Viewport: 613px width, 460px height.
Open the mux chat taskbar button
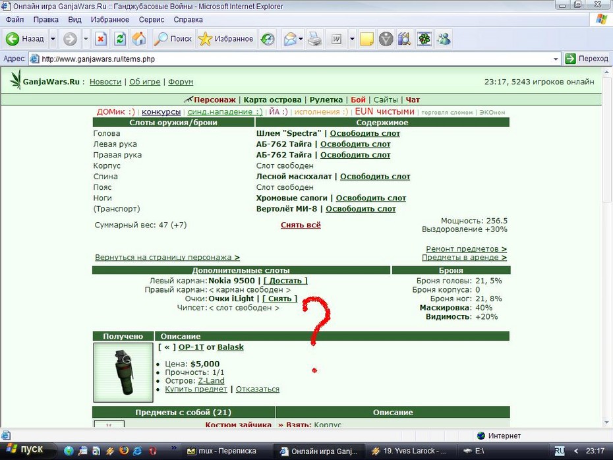coord(221,451)
